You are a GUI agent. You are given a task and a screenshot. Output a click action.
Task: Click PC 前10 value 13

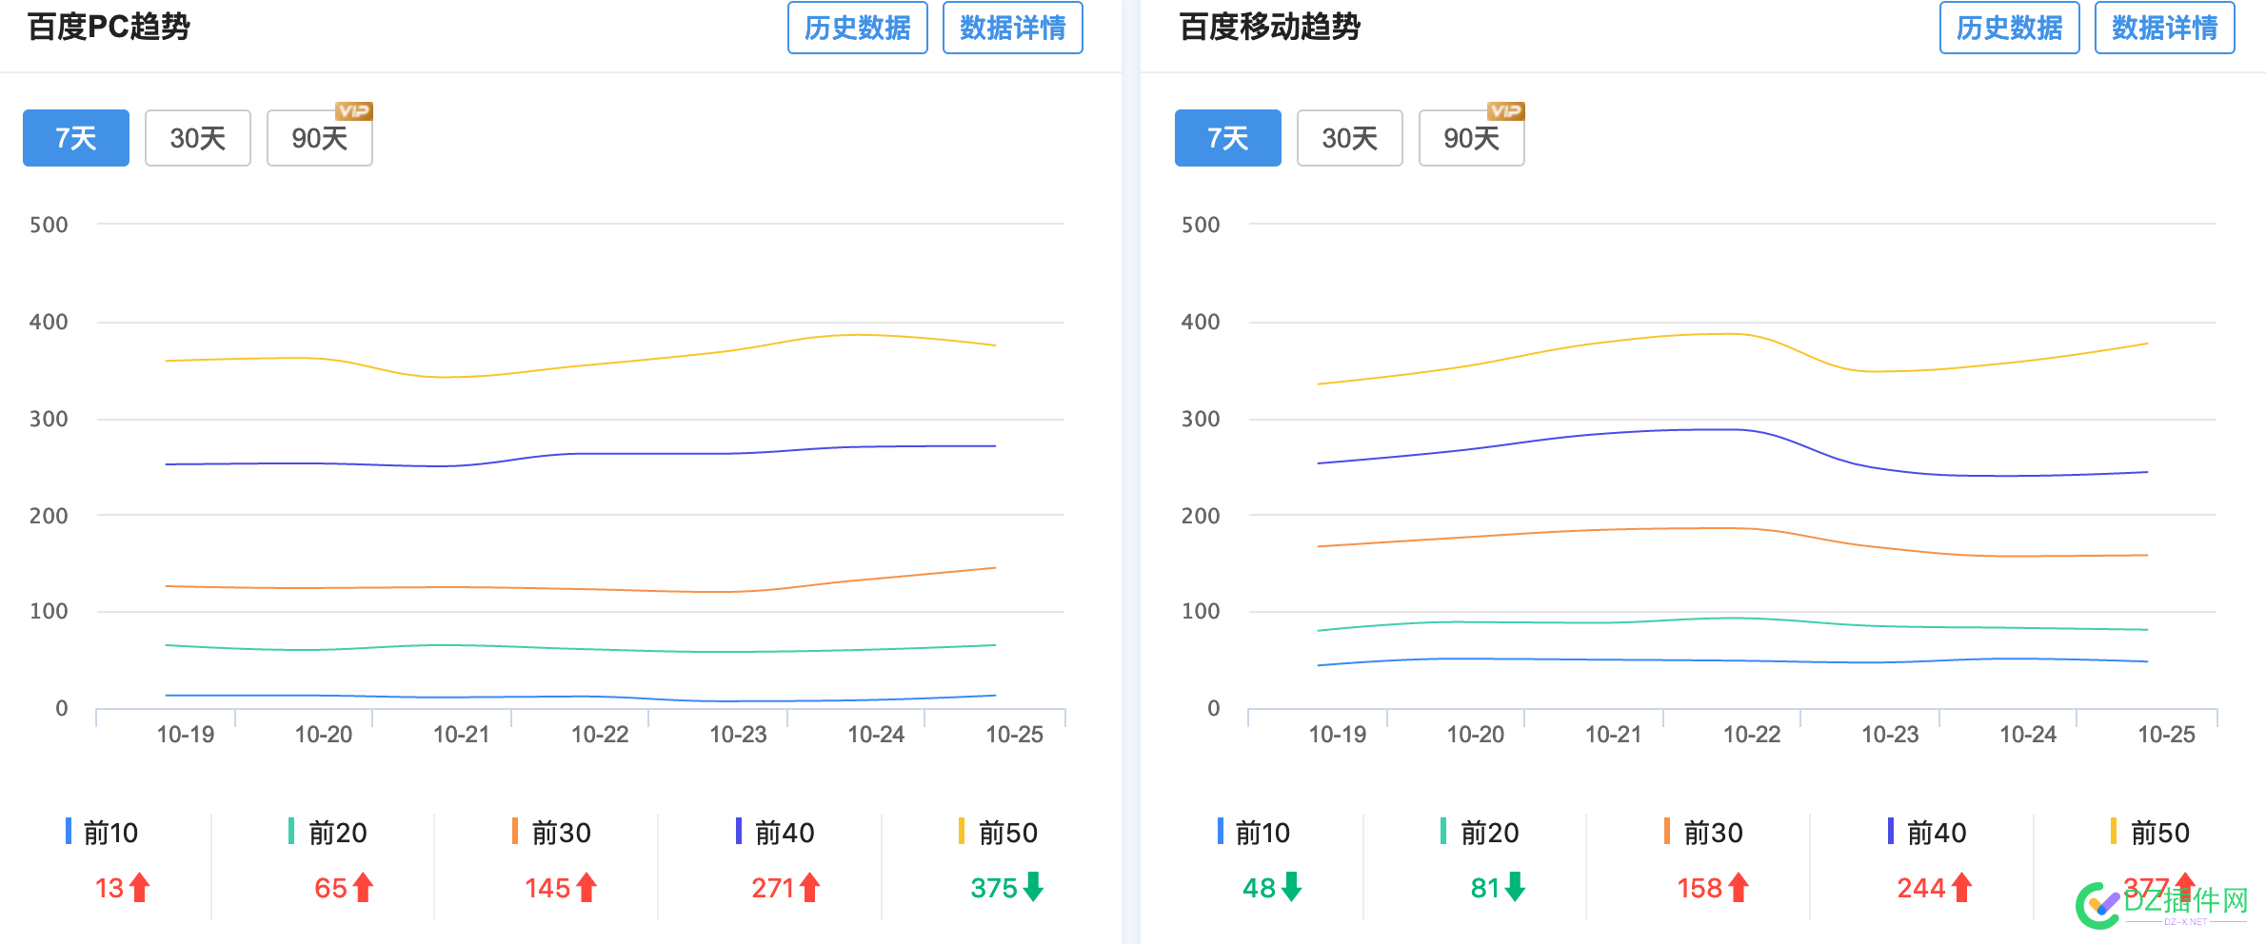109,889
